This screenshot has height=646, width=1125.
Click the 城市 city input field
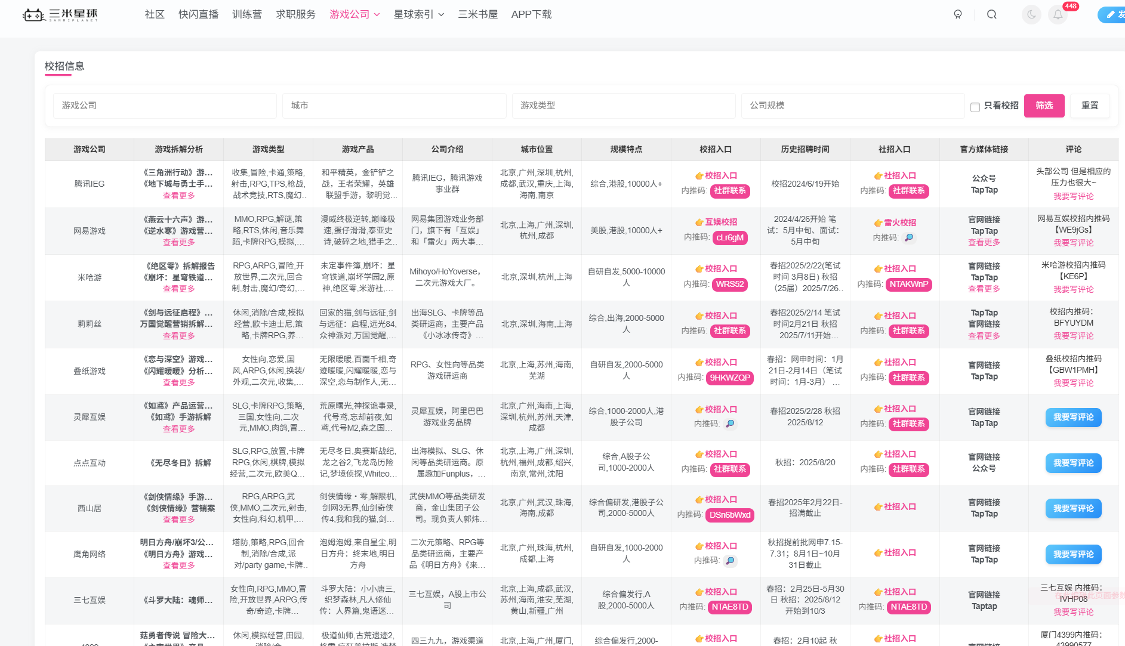click(x=394, y=106)
